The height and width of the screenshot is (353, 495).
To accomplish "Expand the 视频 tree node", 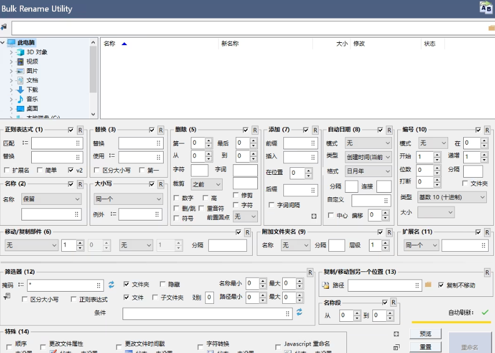I will (12, 61).
